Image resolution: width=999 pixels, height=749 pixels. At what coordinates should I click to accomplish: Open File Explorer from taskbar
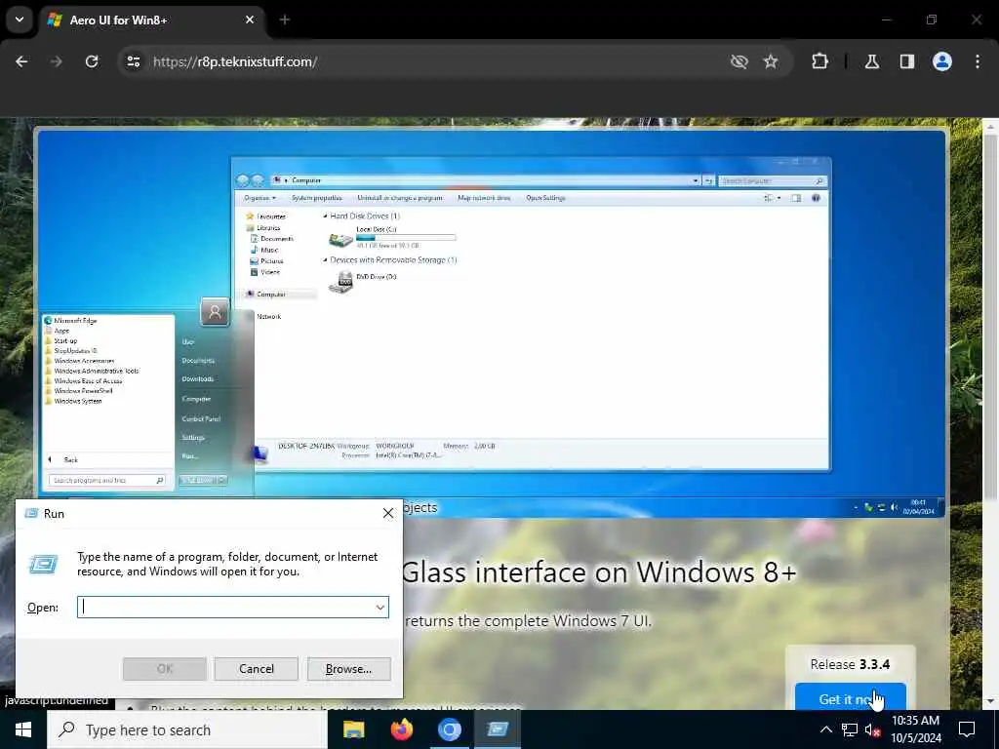(353, 729)
